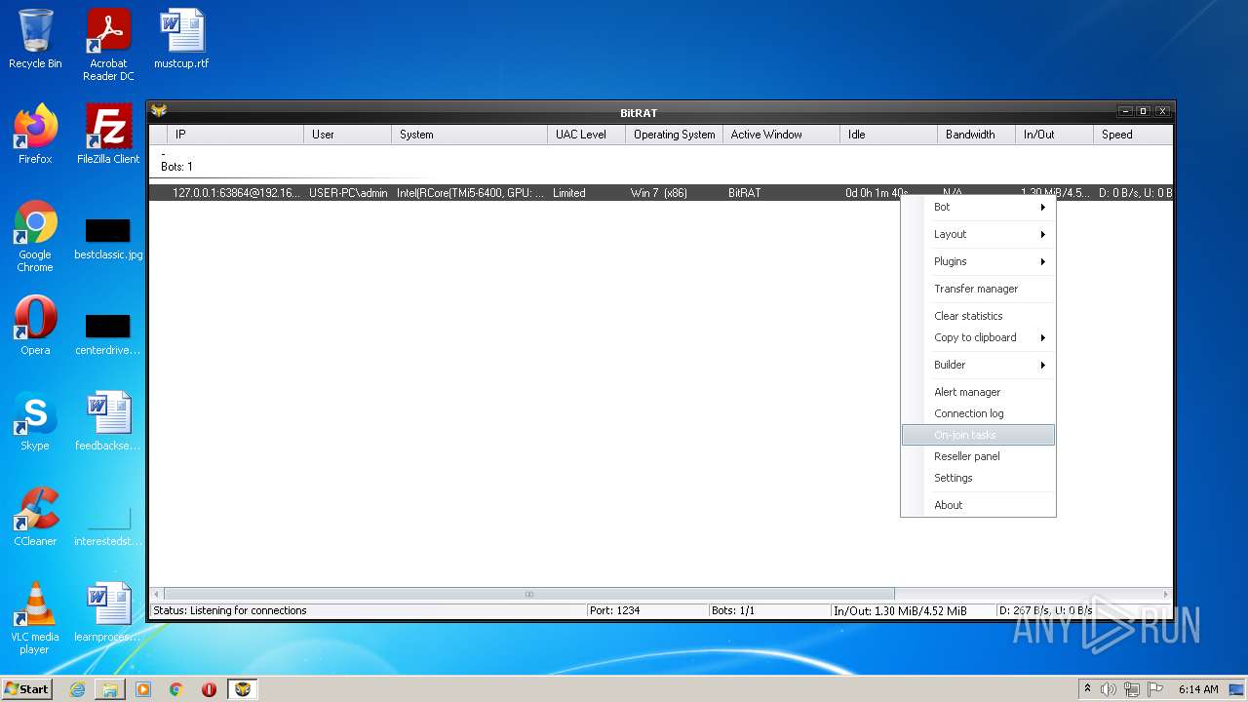The height and width of the screenshot is (702, 1248).
Task: Click the volume speaker tray icon
Action: click(x=1109, y=689)
